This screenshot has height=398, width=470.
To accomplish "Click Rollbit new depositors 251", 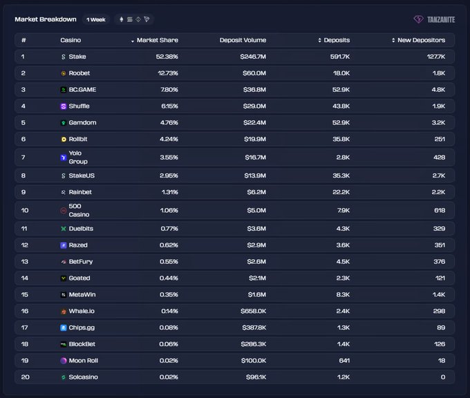I will click(x=440, y=139).
